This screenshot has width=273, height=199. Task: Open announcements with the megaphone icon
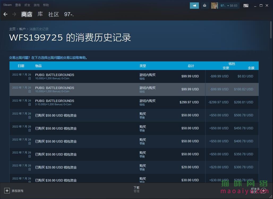pyautogui.click(x=194, y=5)
